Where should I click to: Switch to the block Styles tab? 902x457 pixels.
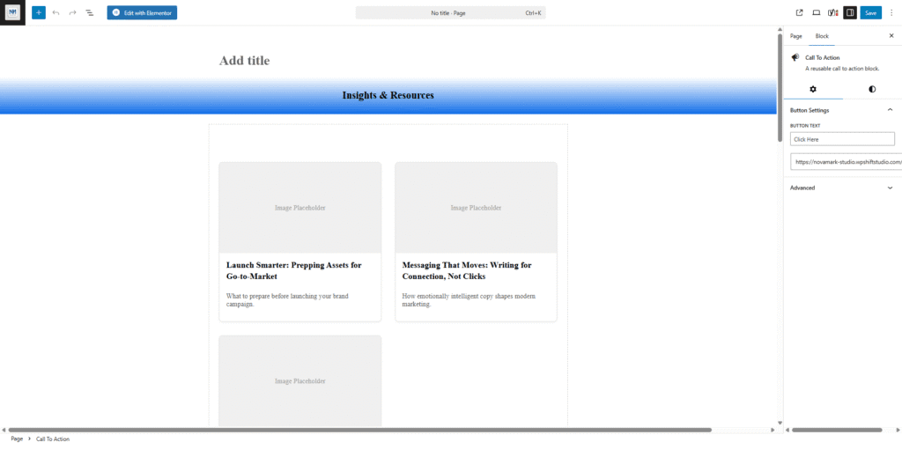(x=872, y=89)
